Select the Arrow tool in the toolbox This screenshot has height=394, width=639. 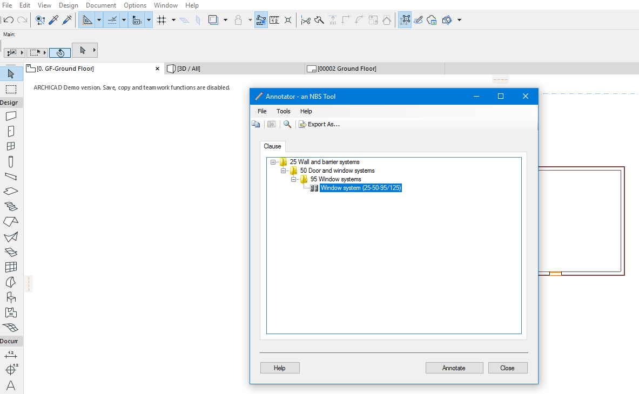click(x=11, y=73)
